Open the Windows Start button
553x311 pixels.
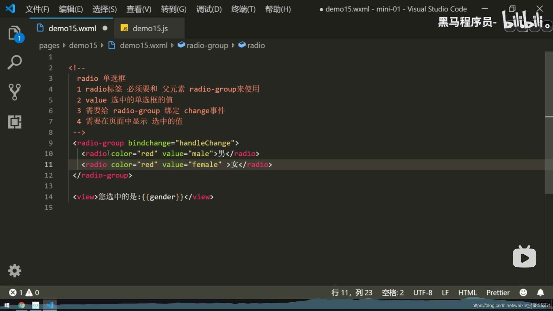click(7, 305)
